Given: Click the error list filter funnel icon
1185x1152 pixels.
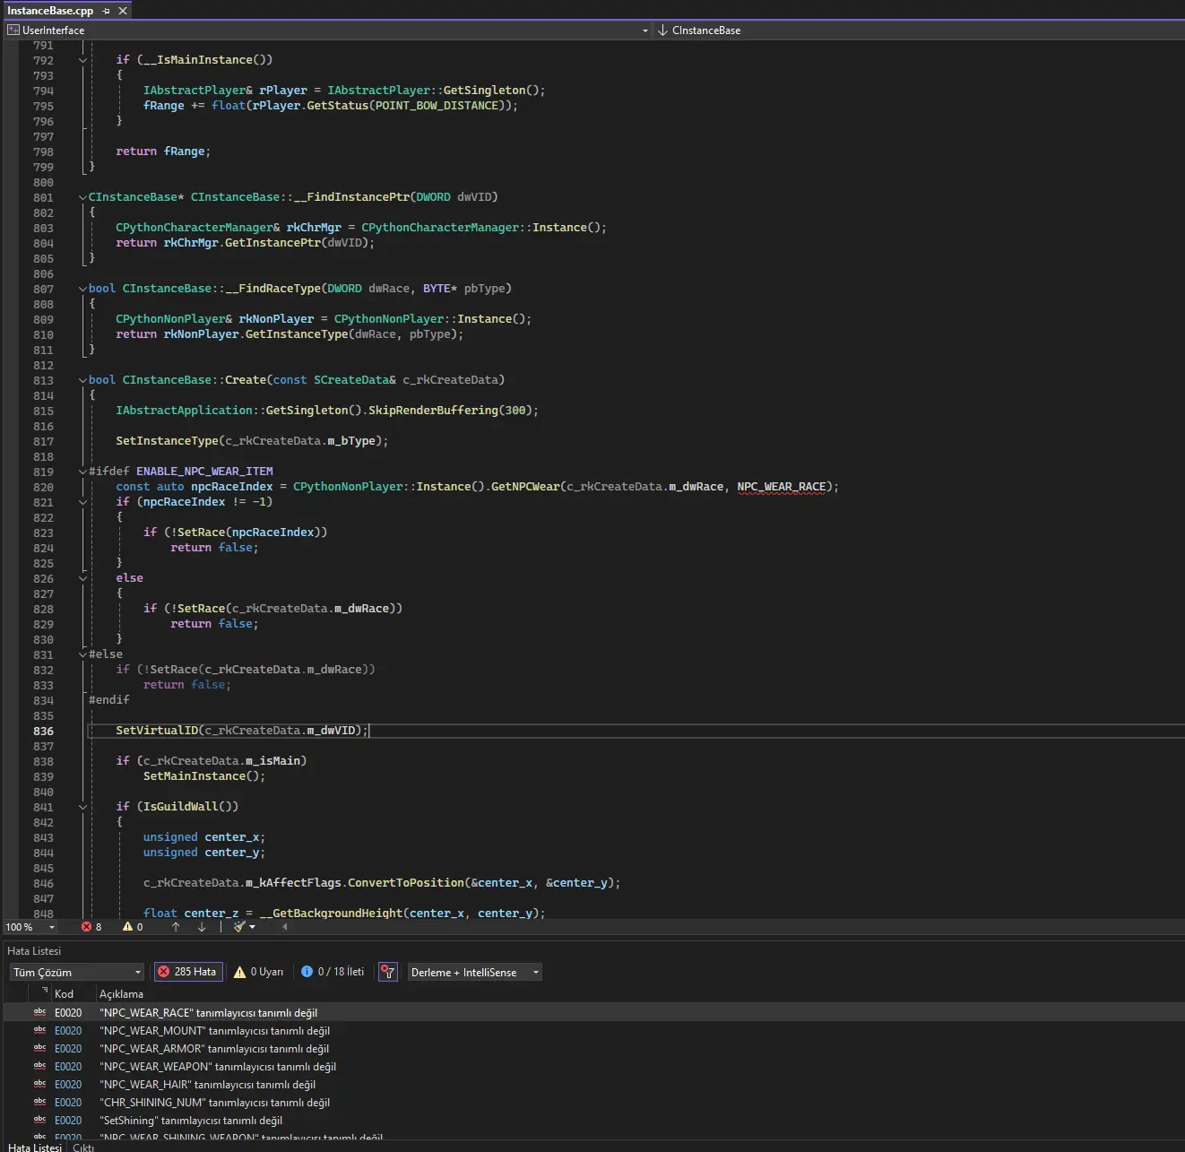Looking at the screenshot, I should click(x=387, y=972).
